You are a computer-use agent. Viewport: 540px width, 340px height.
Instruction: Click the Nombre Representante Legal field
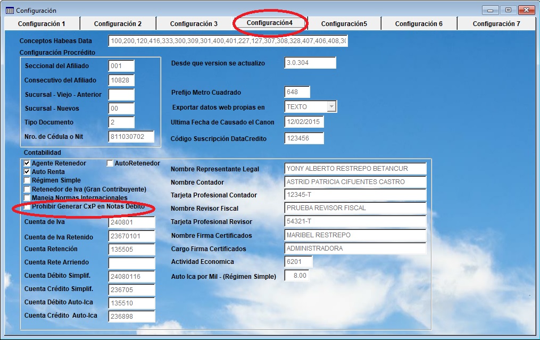pos(355,169)
